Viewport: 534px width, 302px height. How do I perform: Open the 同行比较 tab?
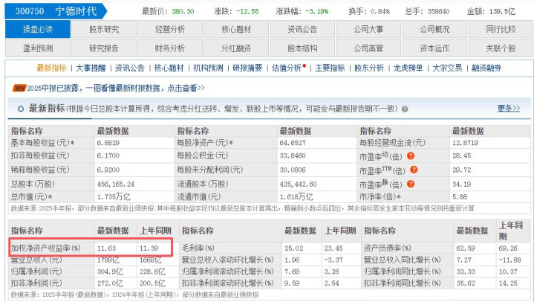pos(501,29)
